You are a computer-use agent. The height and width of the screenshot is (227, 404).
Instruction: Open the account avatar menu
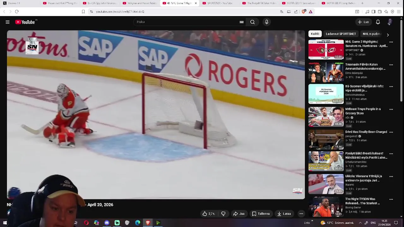(x=390, y=22)
